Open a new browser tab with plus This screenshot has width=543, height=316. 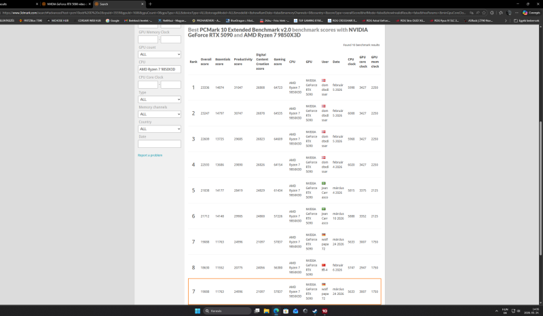150,4
